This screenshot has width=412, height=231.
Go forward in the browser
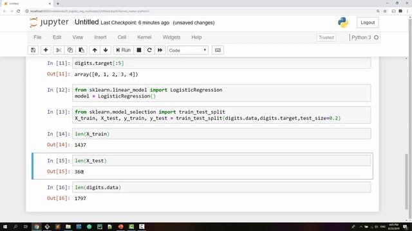point(12,12)
